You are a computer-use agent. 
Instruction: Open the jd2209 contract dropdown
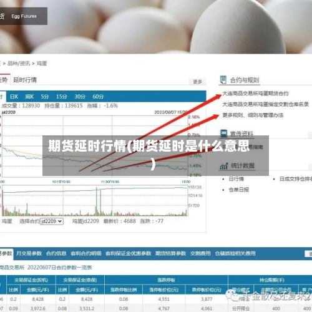52,221
